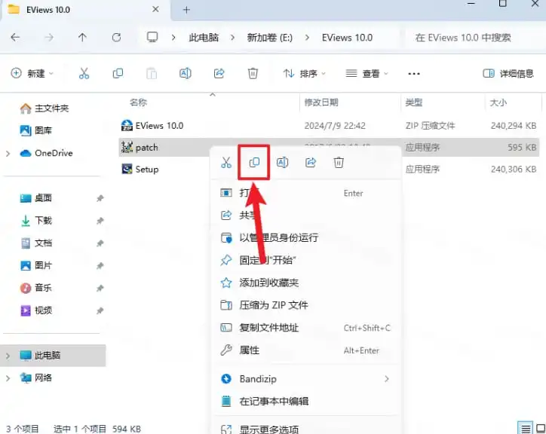Open the 新建 dropdown
This screenshot has width=546, height=434.
coord(32,73)
